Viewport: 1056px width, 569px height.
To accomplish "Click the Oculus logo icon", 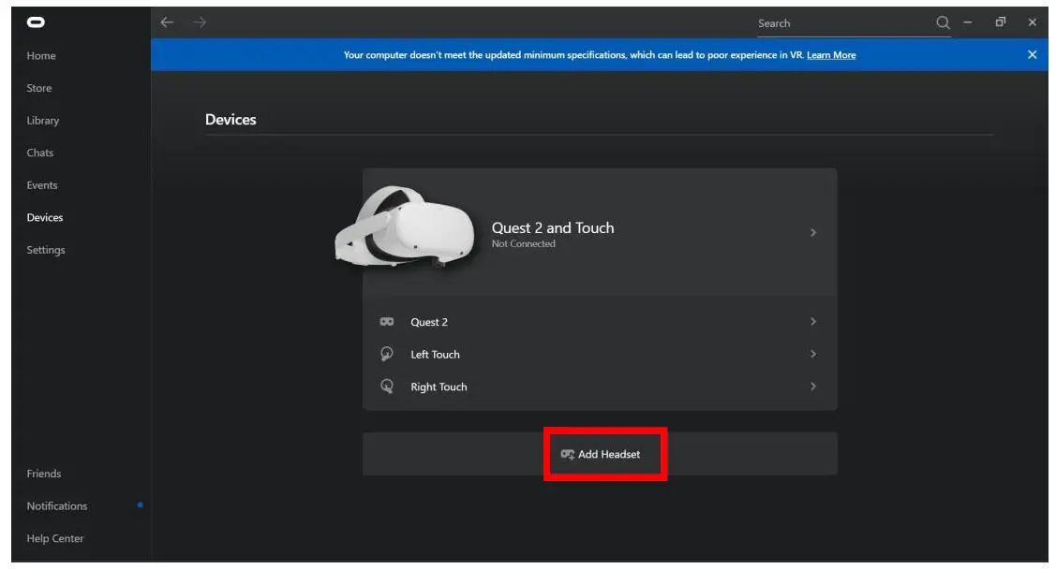I will pyautogui.click(x=36, y=22).
